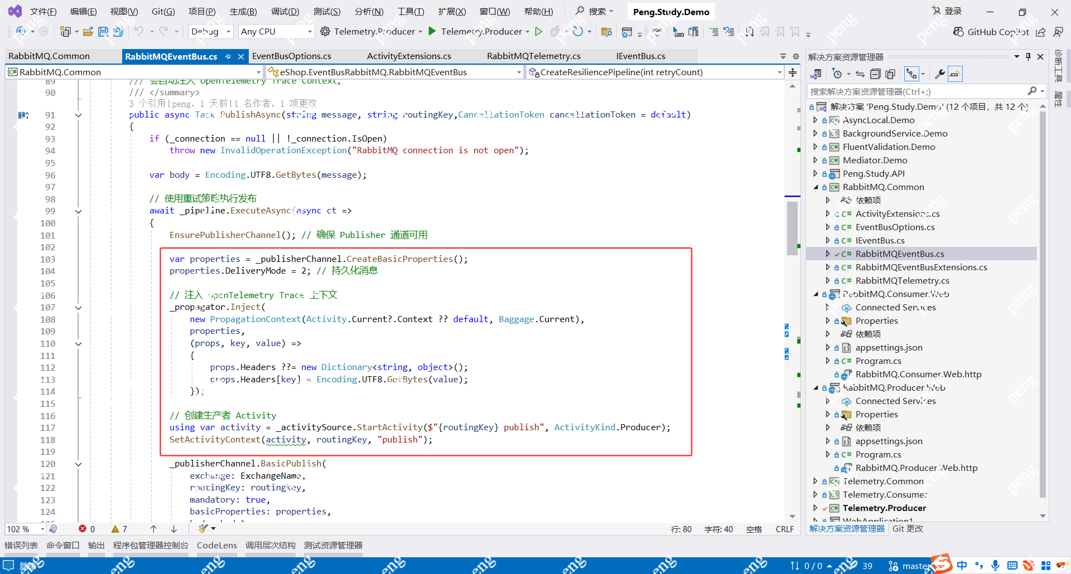1071x574 pixels.
Task: Toggle Preview Selected Items in Solution Explorer
Action: click(x=955, y=74)
